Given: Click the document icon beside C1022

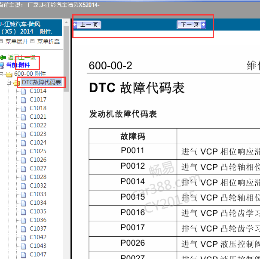Looking at the screenshot, I should point(23,126).
